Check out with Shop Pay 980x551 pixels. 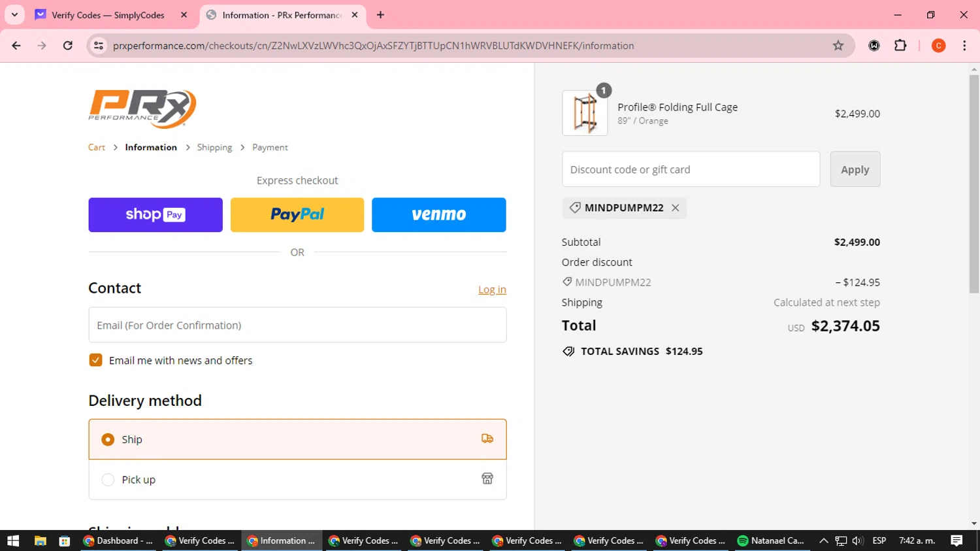tap(155, 215)
